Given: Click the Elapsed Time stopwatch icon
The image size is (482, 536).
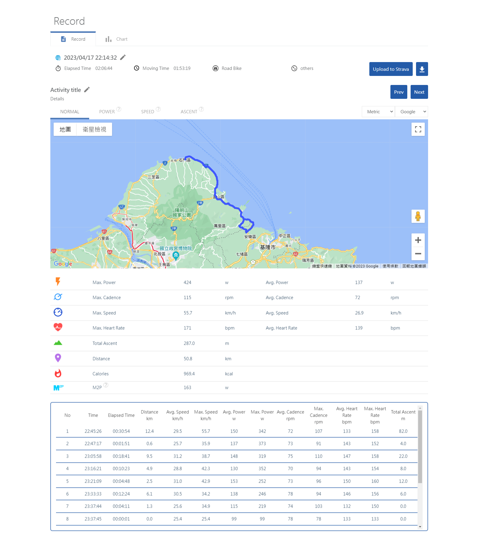Looking at the screenshot, I should click(x=58, y=68).
